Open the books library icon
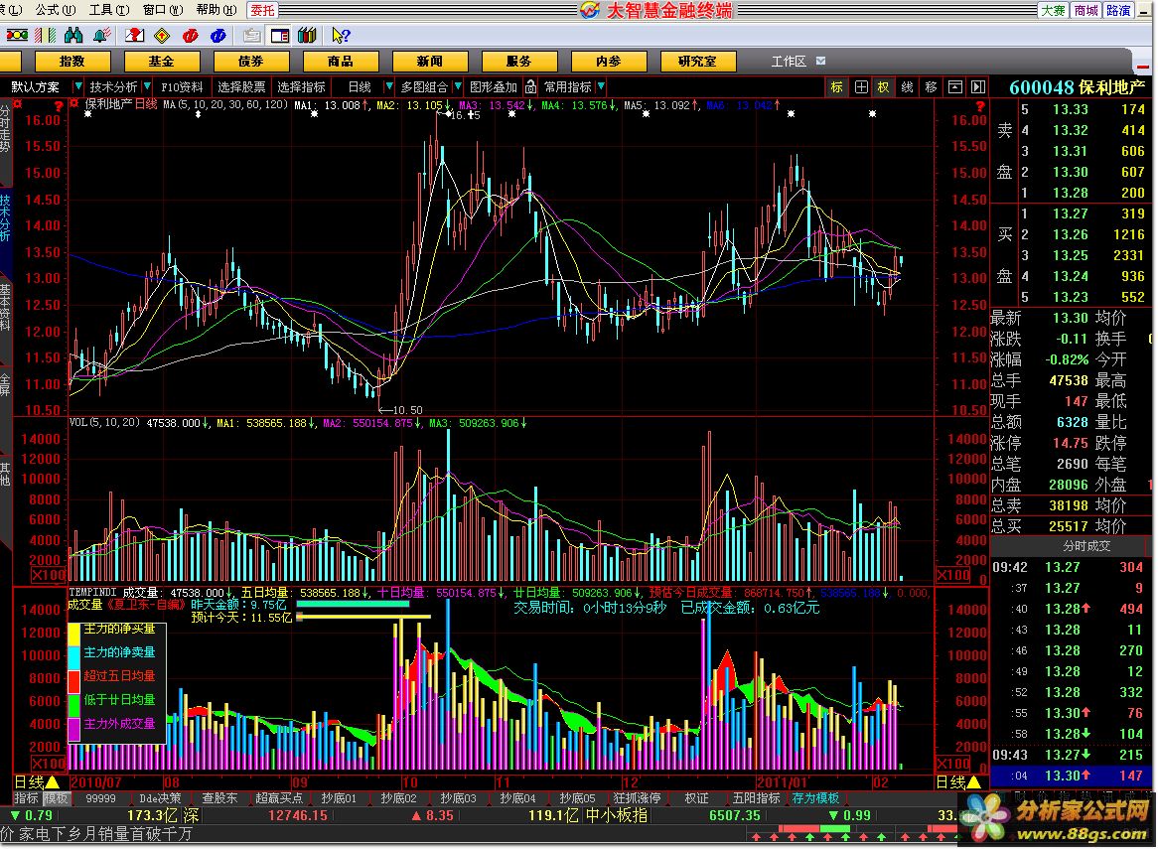 tap(307, 36)
